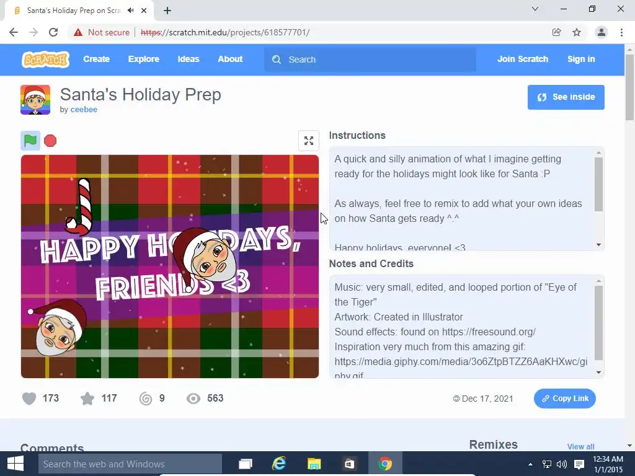Click the Search field in Scratch navbar
This screenshot has height=476, width=635.
click(x=370, y=59)
